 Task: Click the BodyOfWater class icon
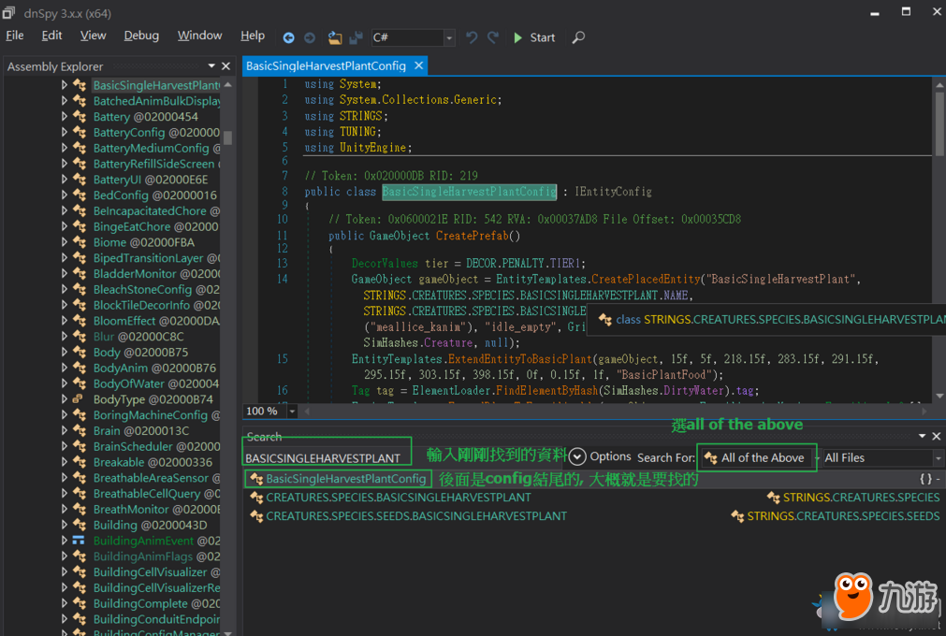coord(79,383)
